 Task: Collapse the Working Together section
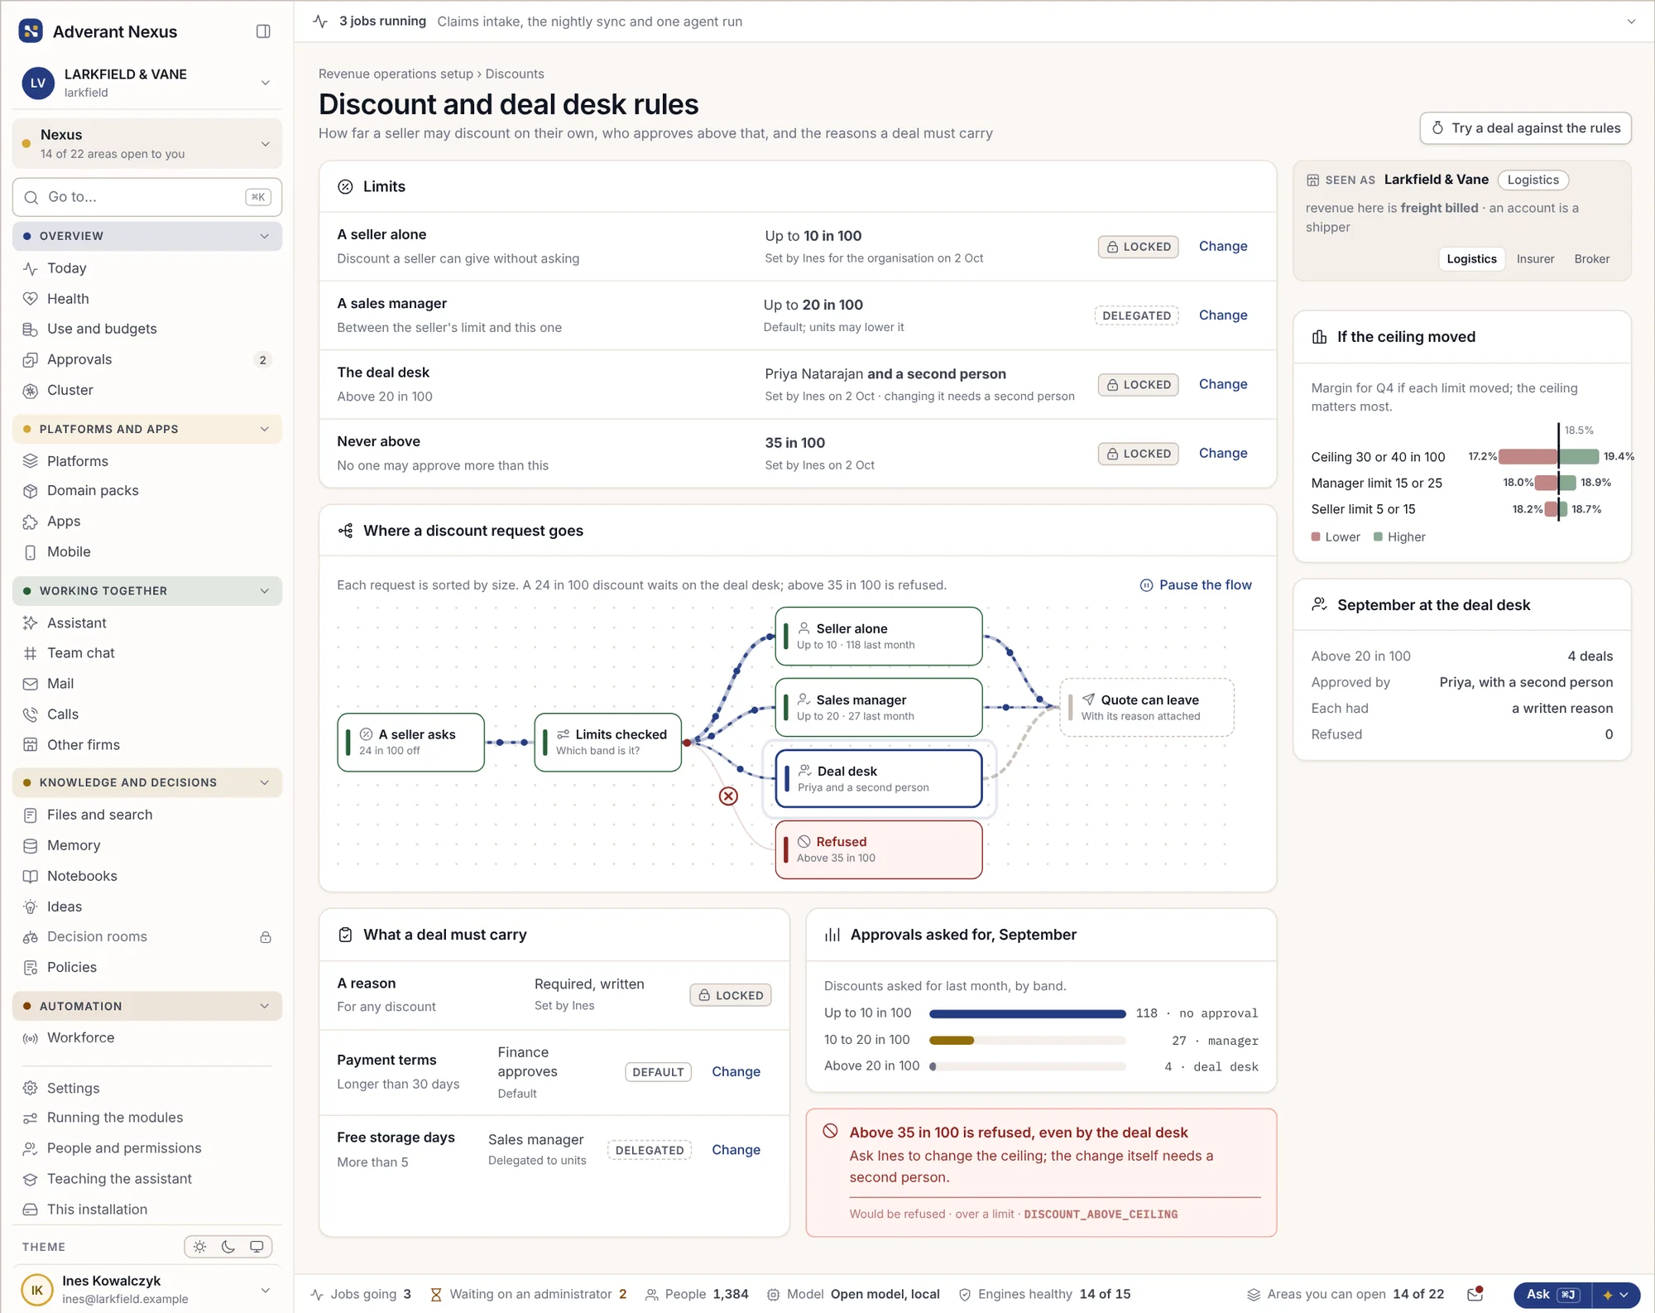[147, 590]
